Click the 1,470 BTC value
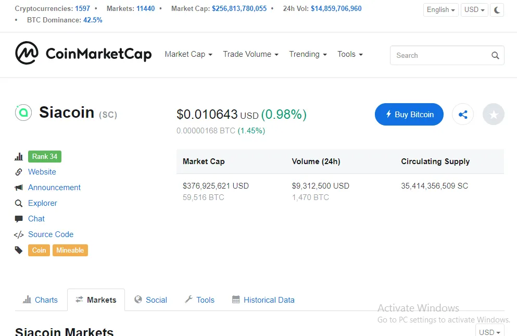Image resolution: width=517 pixels, height=336 pixels. click(x=311, y=197)
